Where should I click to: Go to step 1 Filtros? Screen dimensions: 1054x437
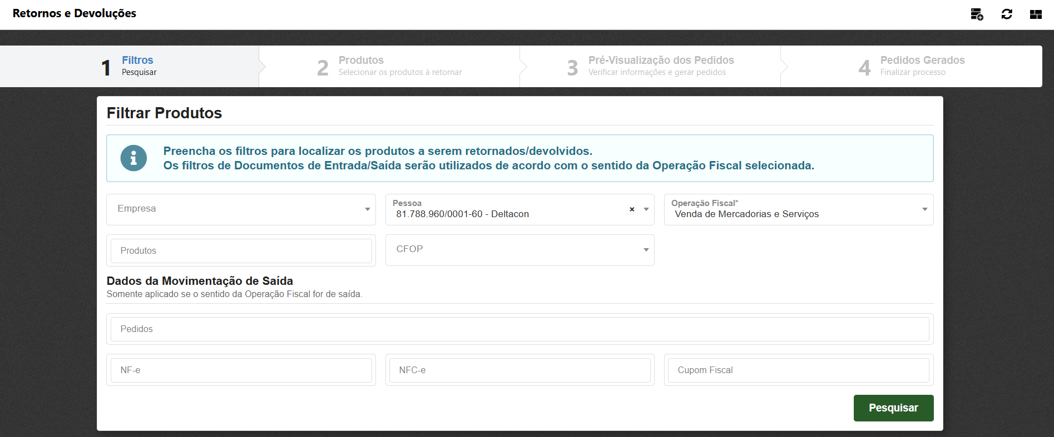pos(130,66)
